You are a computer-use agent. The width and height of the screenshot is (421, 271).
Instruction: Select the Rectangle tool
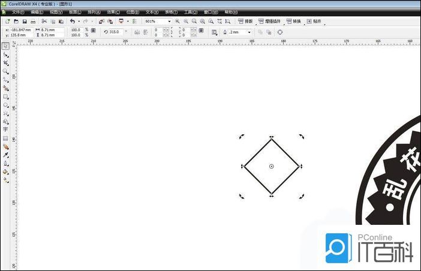(5, 97)
